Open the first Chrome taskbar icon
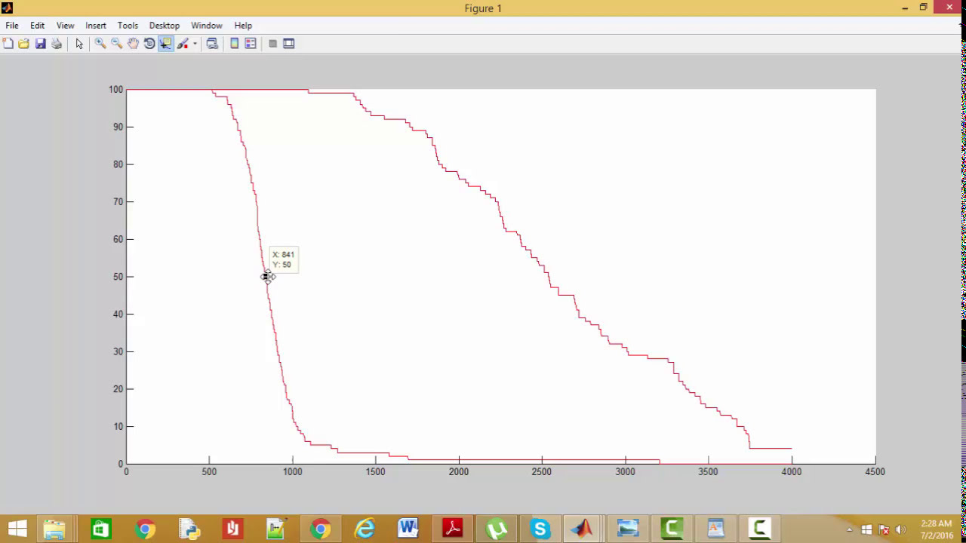The image size is (966, 543). [145, 529]
